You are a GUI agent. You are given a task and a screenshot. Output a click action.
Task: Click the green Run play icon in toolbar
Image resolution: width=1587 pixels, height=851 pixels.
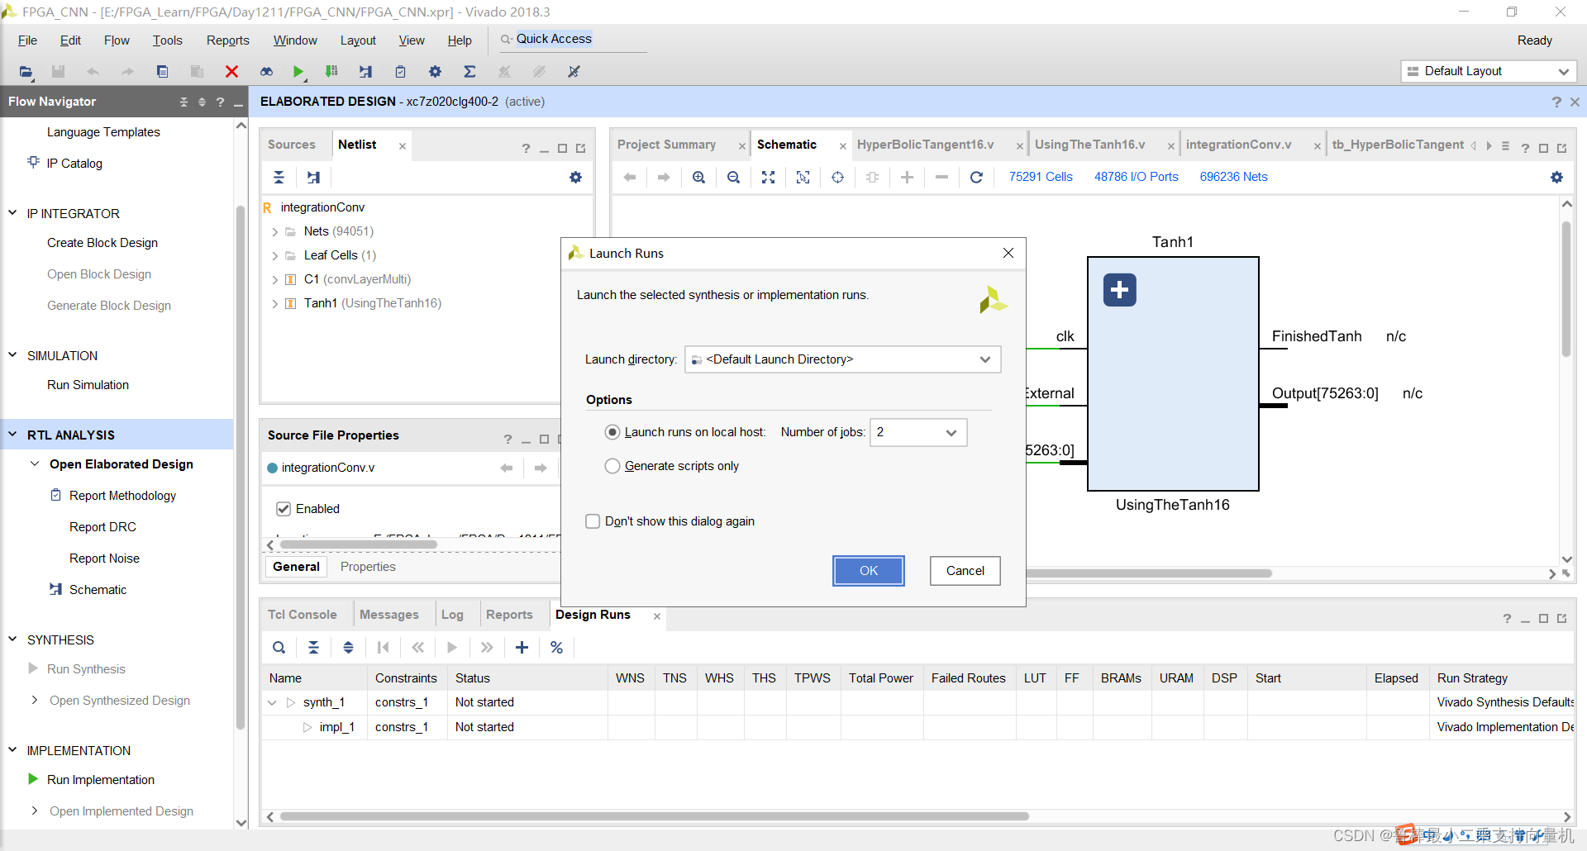[298, 72]
